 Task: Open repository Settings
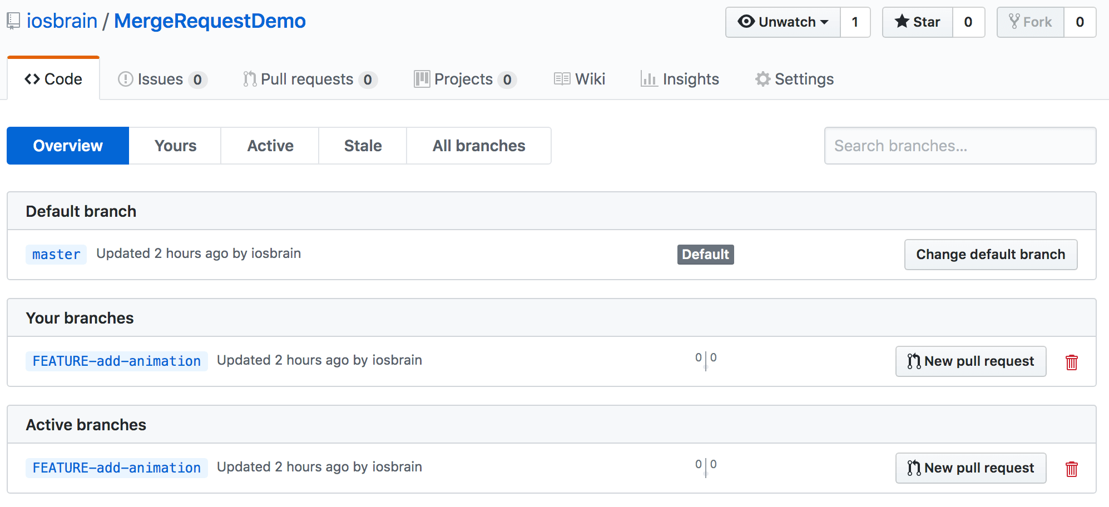[x=794, y=79]
